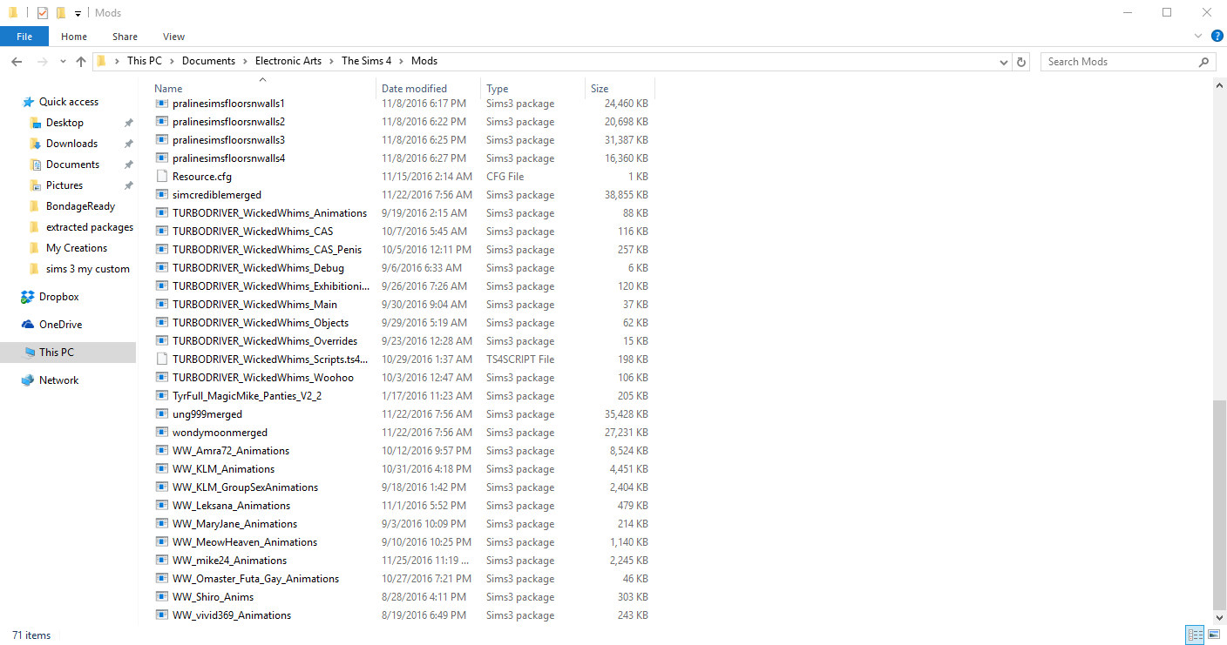The width and height of the screenshot is (1227, 645).
Task: Click the New folder icon in the title bar
Action: point(60,13)
